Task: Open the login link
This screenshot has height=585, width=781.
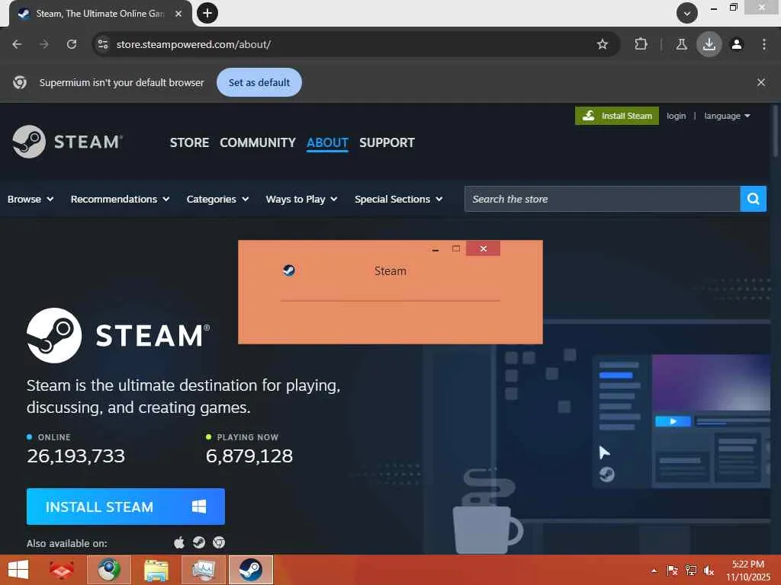Action: click(676, 116)
